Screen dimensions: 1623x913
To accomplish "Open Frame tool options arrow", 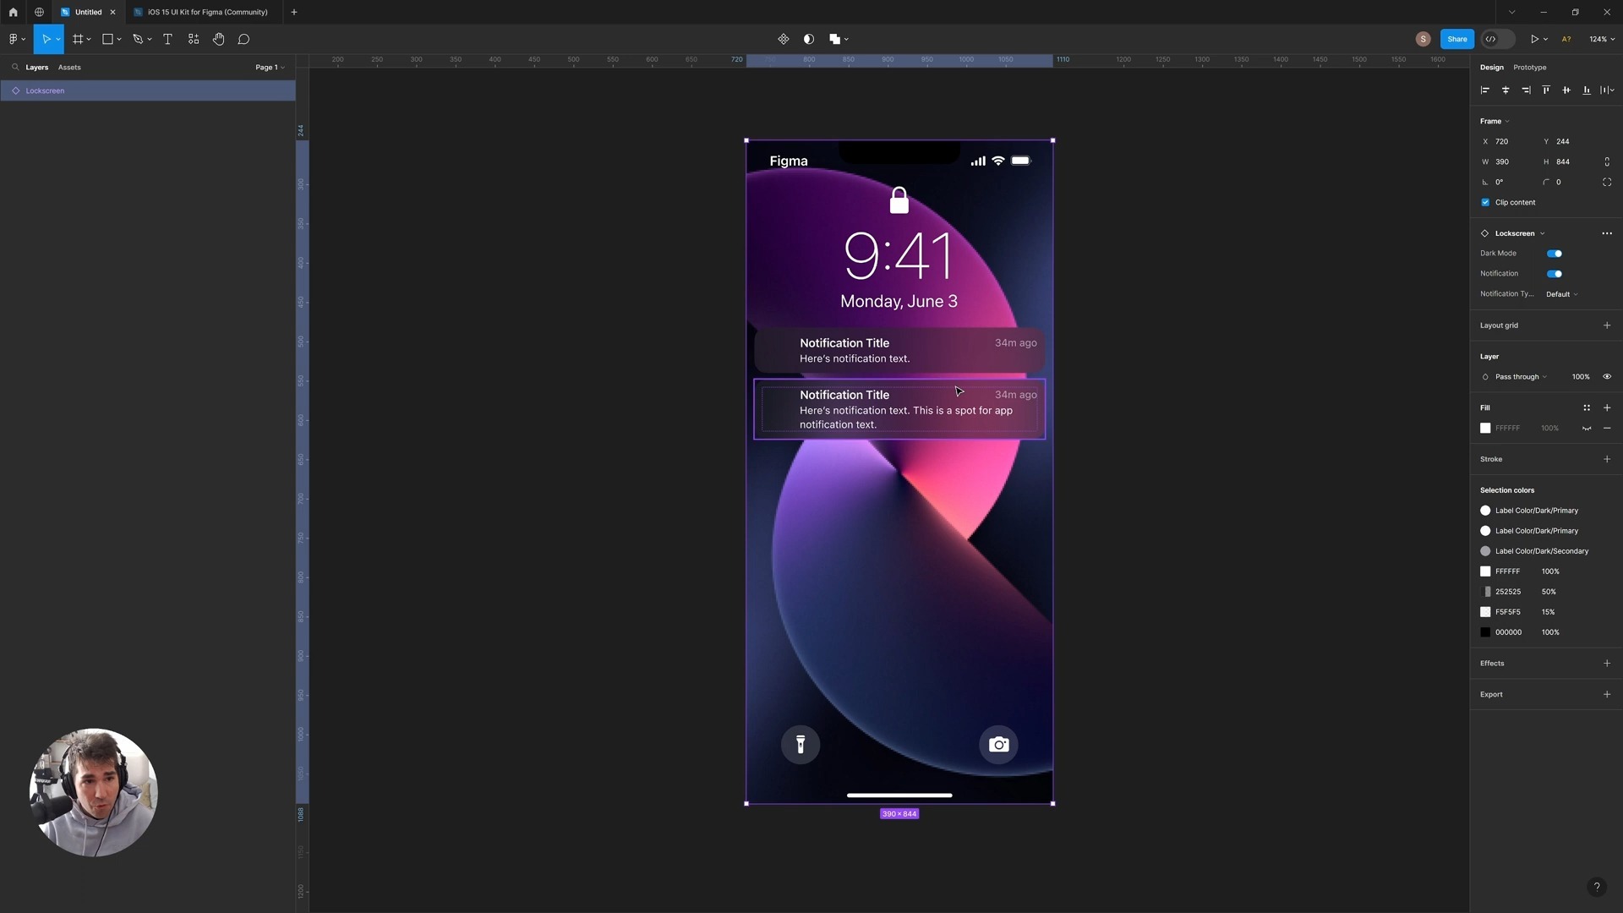I will click(89, 39).
